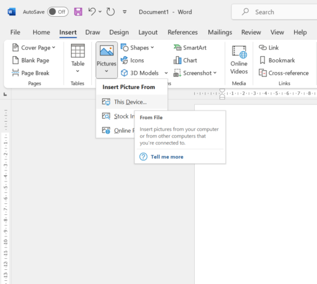Insert a SmartArt graphic

pos(190,48)
